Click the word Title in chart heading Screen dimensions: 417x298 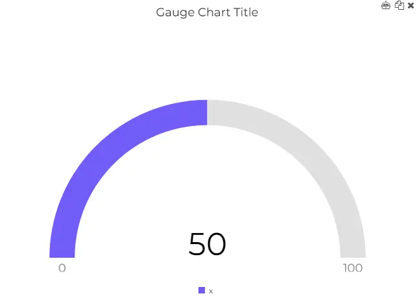coord(246,12)
